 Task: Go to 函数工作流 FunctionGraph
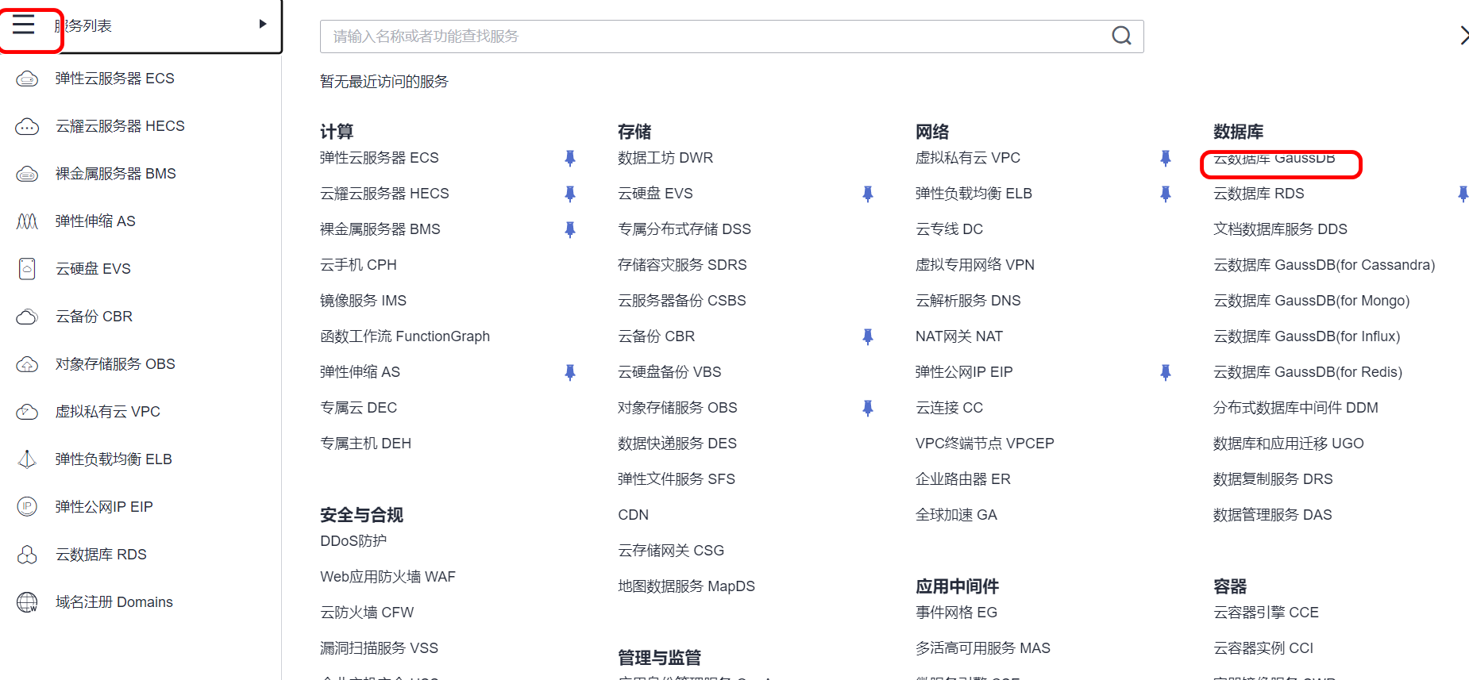tap(405, 336)
